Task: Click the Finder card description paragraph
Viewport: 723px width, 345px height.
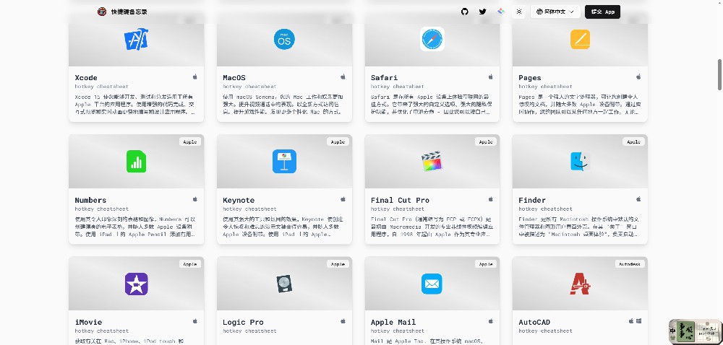Action: tap(580, 227)
